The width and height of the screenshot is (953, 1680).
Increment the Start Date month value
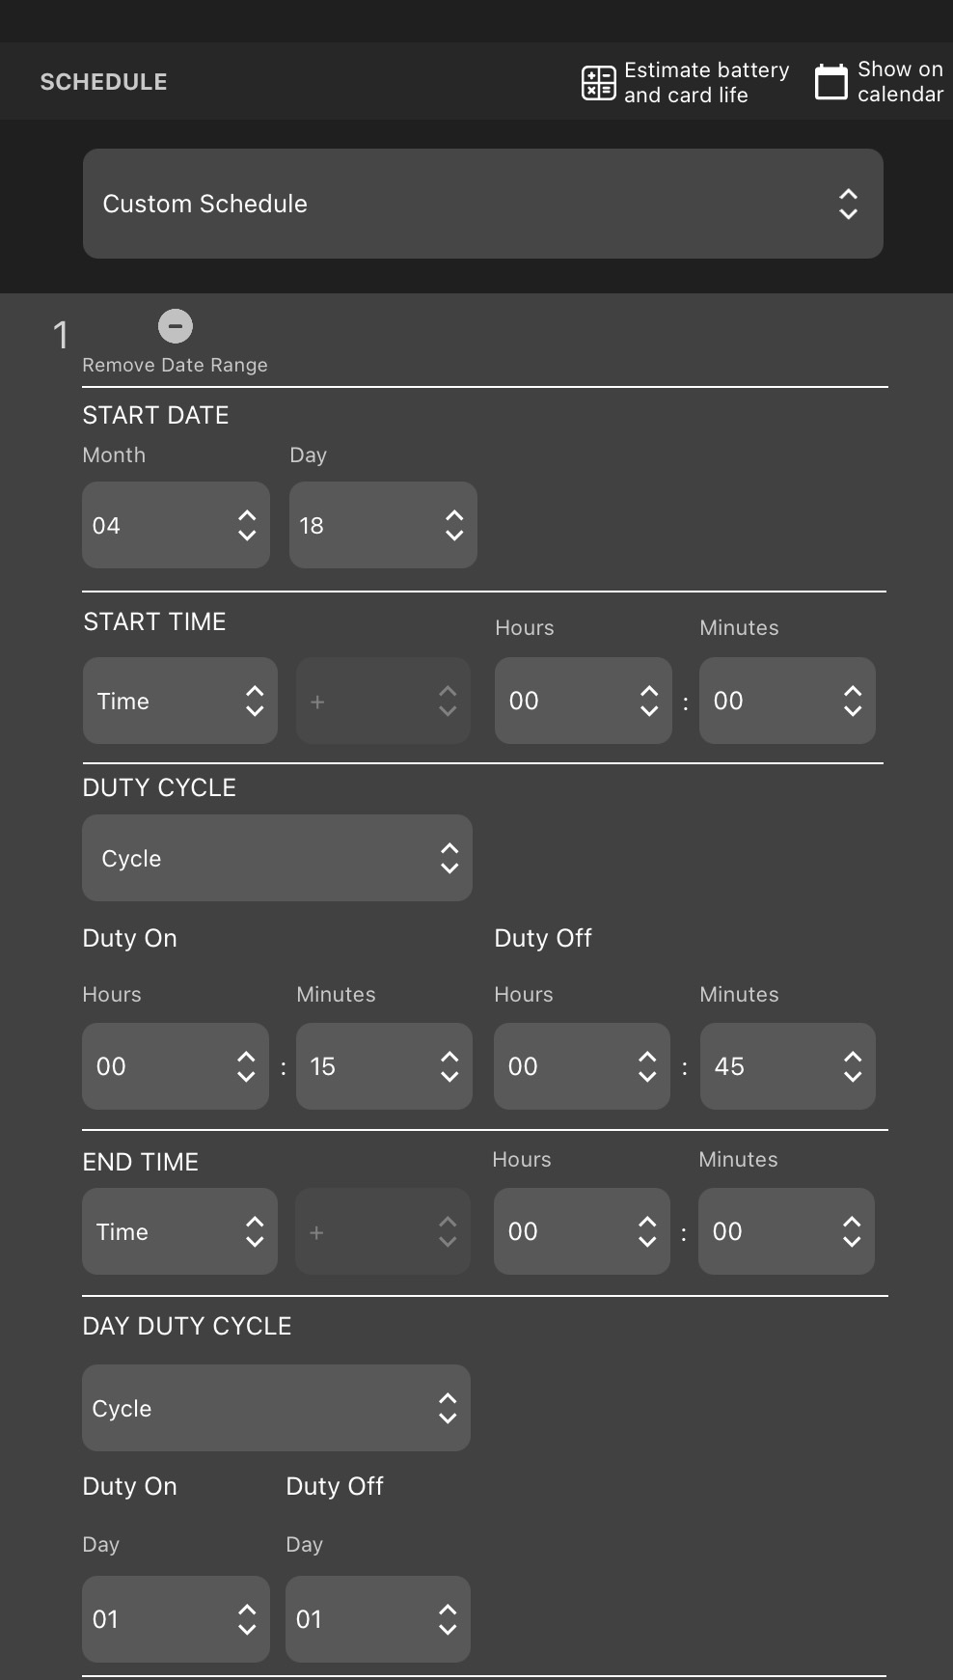point(246,513)
